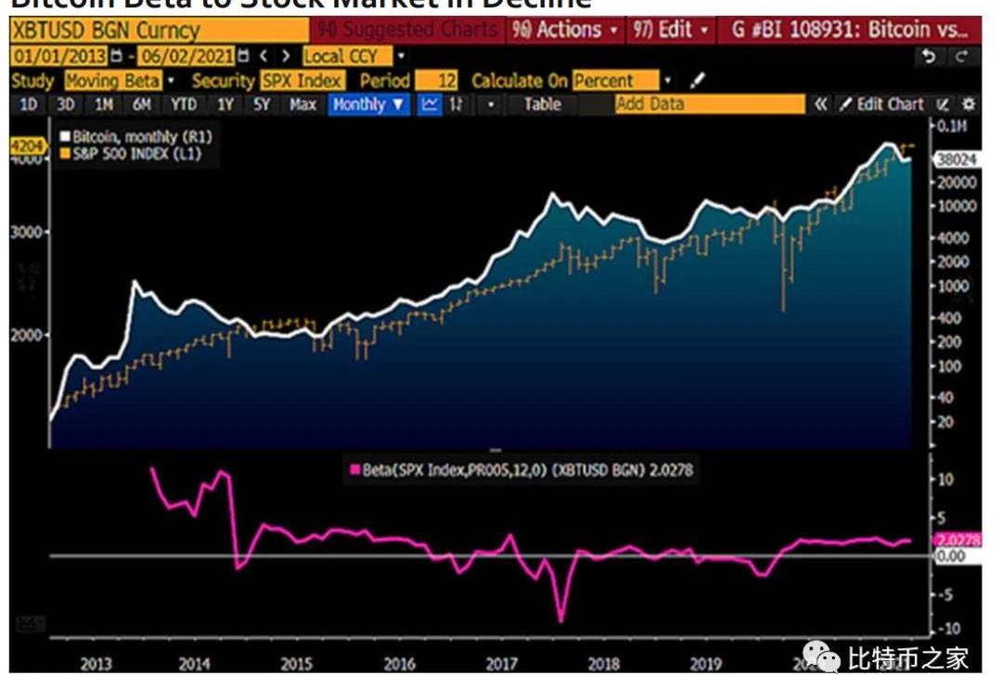Click the Beta(SPX Index) legend label
The image size is (1002, 675).
pyautogui.click(x=527, y=470)
